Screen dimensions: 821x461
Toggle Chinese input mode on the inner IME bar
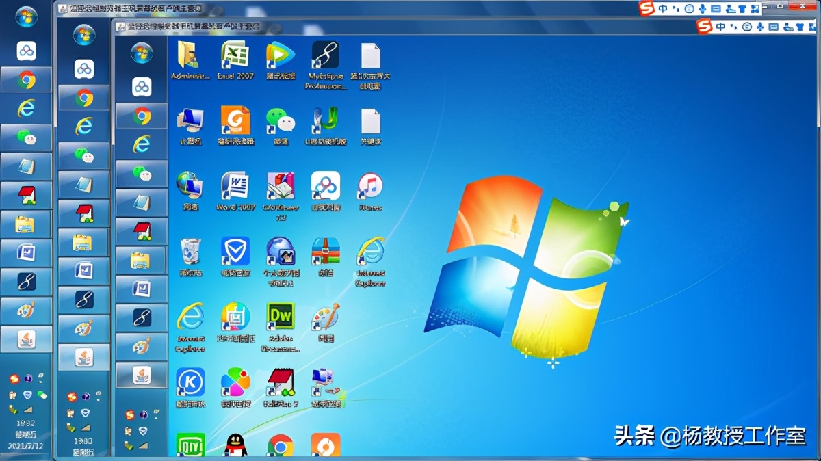[720, 27]
